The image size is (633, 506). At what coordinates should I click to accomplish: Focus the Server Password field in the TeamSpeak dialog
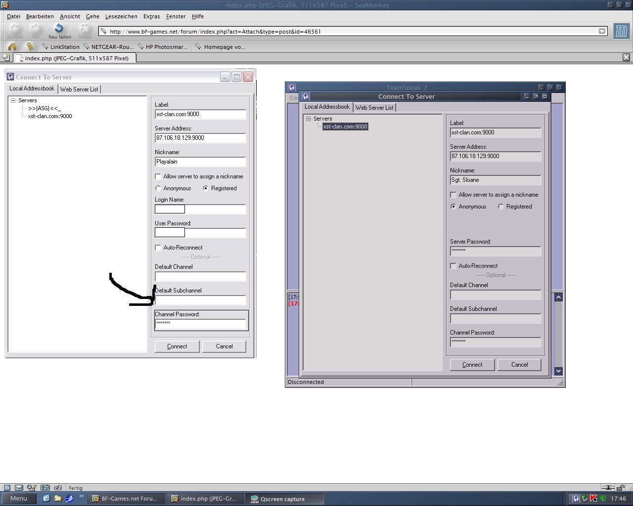[496, 251]
